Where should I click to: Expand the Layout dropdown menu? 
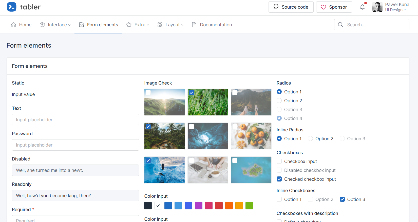pyautogui.click(x=170, y=25)
